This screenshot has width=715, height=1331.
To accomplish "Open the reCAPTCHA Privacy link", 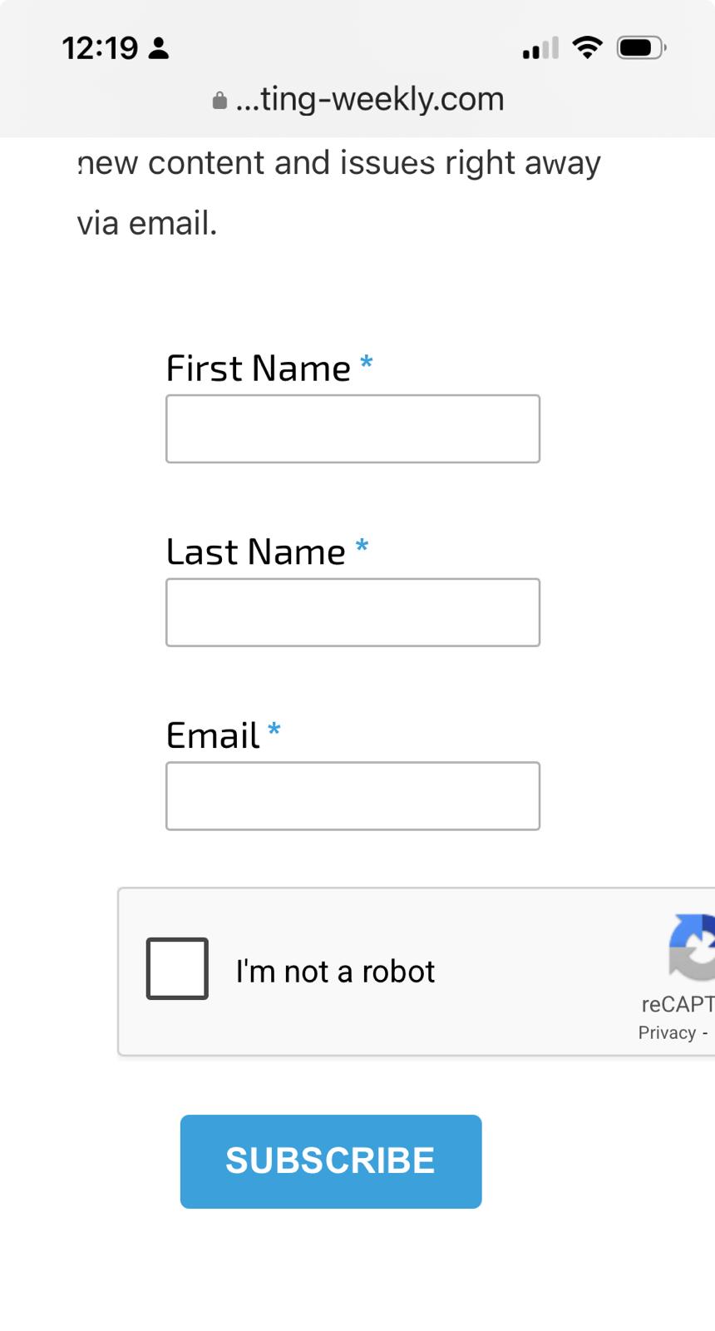I will coord(667,1032).
